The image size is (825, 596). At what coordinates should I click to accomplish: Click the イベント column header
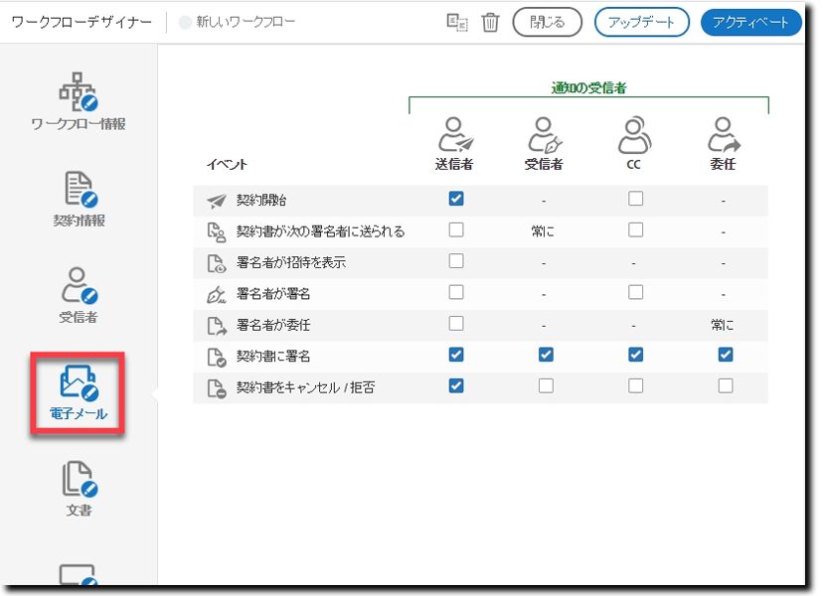pyautogui.click(x=227, y=164)
